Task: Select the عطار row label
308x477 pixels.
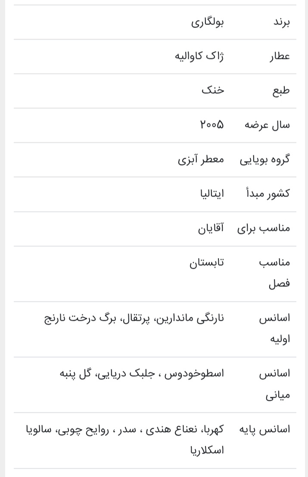Action: [280, 56]
